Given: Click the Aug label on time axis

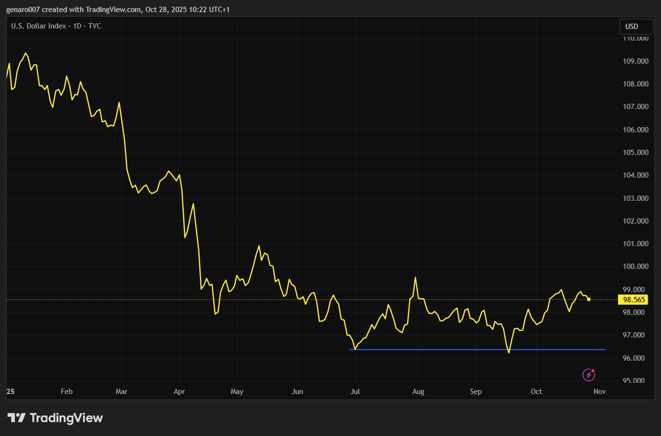Looking at the screenshot, I should pos(418,392).
